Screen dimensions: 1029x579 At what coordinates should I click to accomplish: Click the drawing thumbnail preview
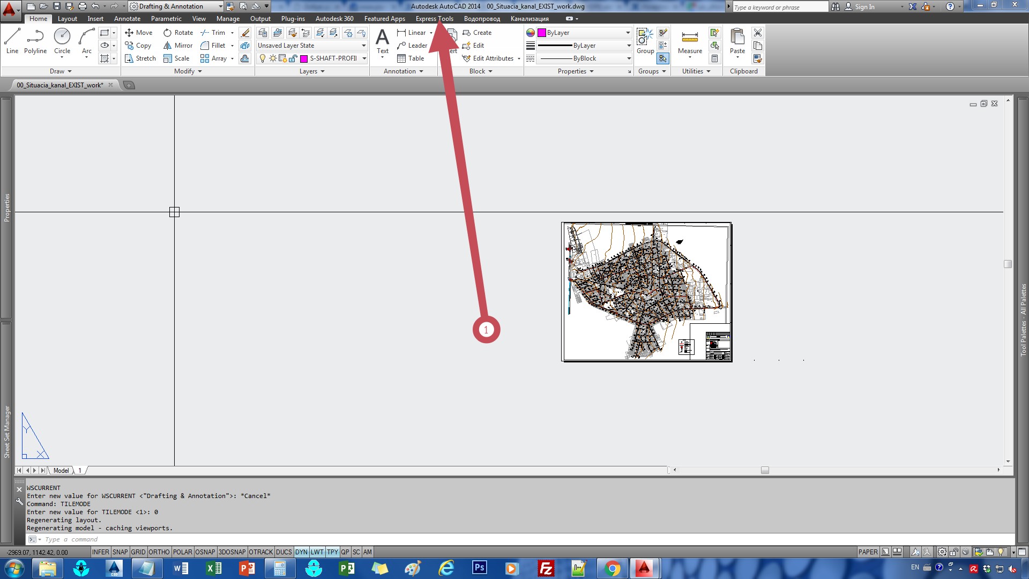tap(646, 291)
